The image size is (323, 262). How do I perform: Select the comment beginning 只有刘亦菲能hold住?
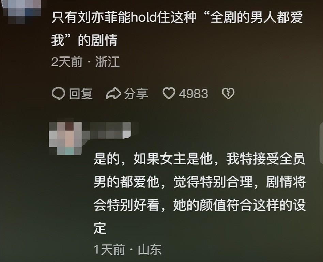(x=177, y=29)
